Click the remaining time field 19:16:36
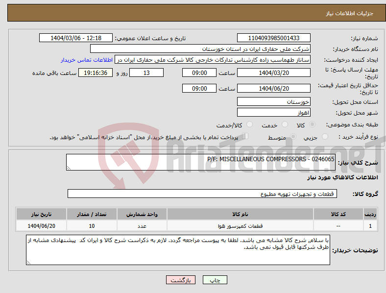 (x=96, y=73)
